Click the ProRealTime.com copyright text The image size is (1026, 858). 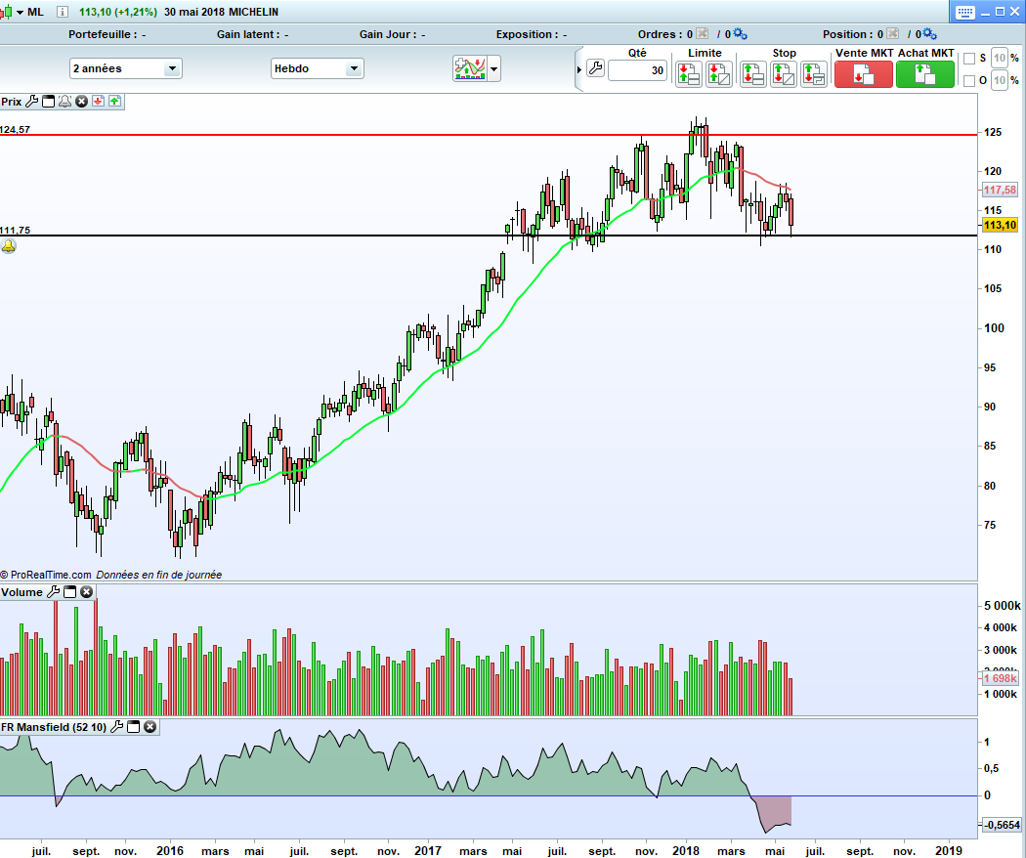tap(46, 575)
